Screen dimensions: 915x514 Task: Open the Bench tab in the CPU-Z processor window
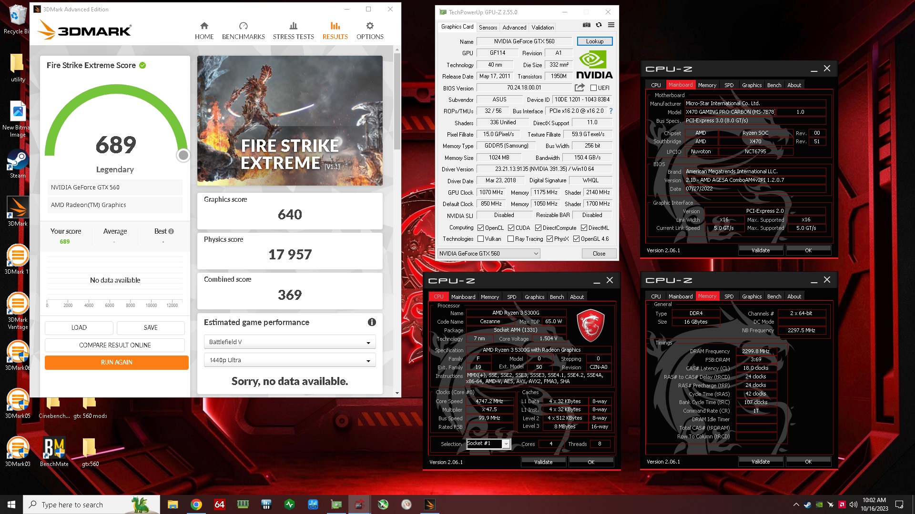click(x=557, y=297)
